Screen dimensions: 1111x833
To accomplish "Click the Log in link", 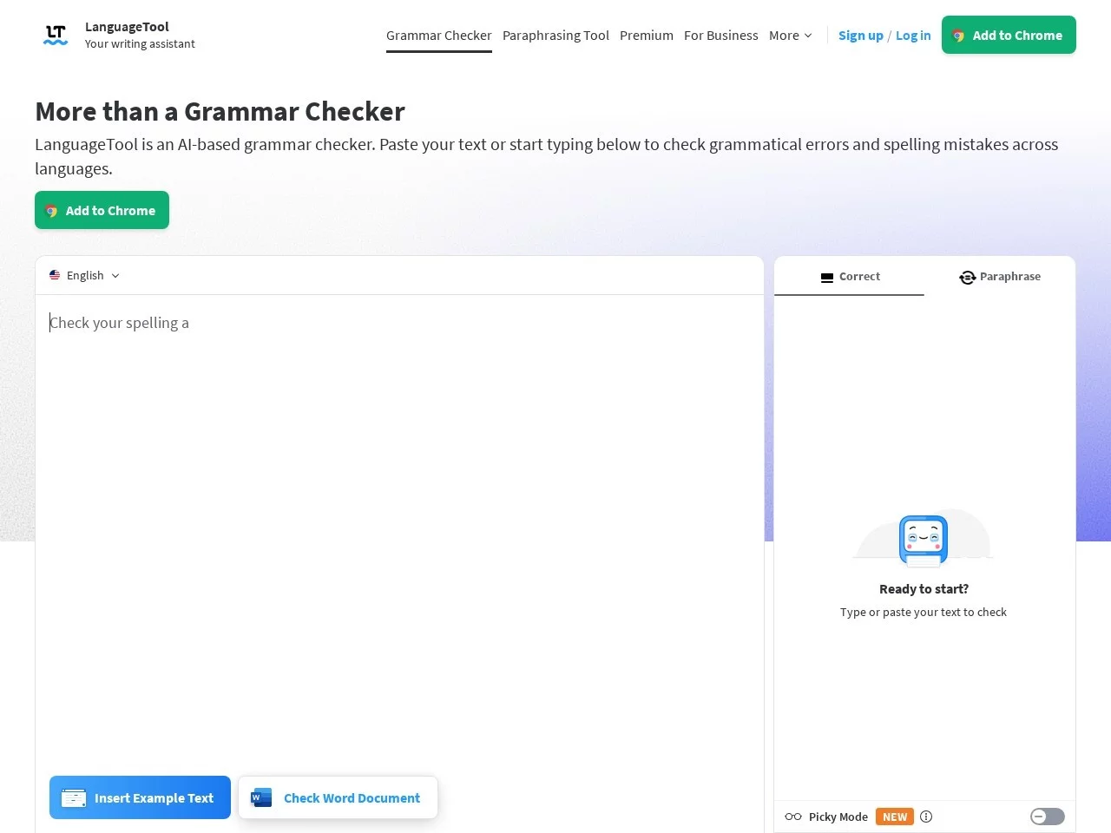I will pyautogui.click(x=913, y=36).
